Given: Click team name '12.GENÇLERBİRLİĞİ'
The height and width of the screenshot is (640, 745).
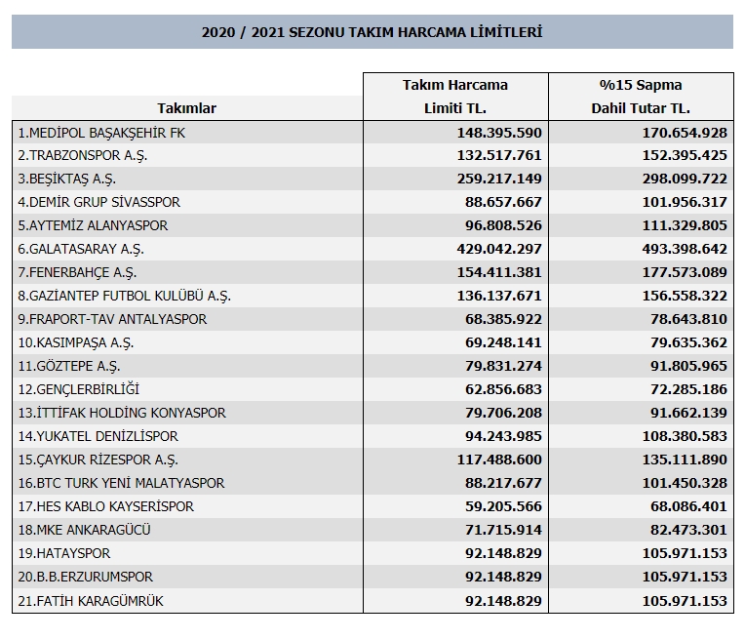Looking at the screenshot, I should pyautogui.click(x=79, y=389).
